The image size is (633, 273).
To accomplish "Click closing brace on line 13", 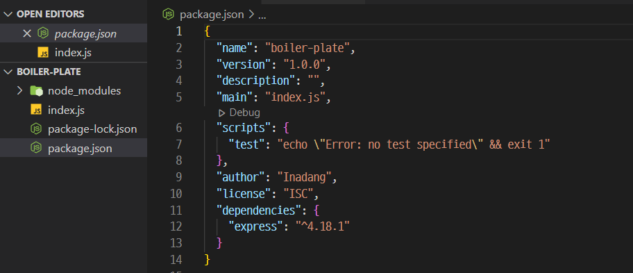I will tap(219, 242).
